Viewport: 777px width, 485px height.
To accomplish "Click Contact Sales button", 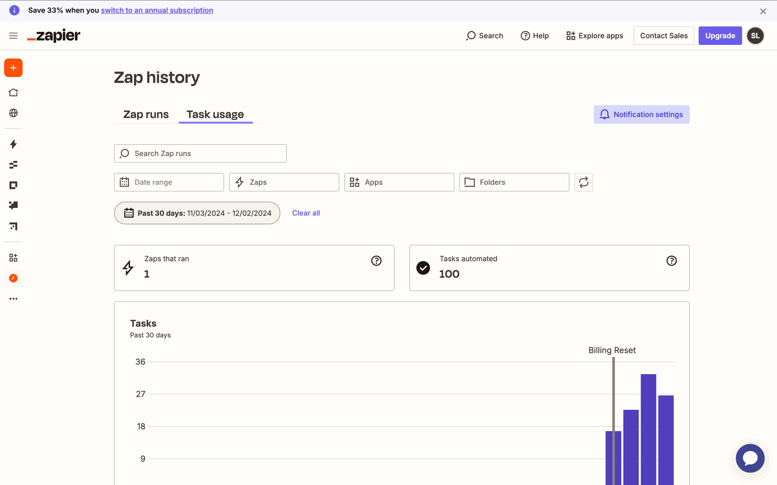I will (x=664, y=36).
